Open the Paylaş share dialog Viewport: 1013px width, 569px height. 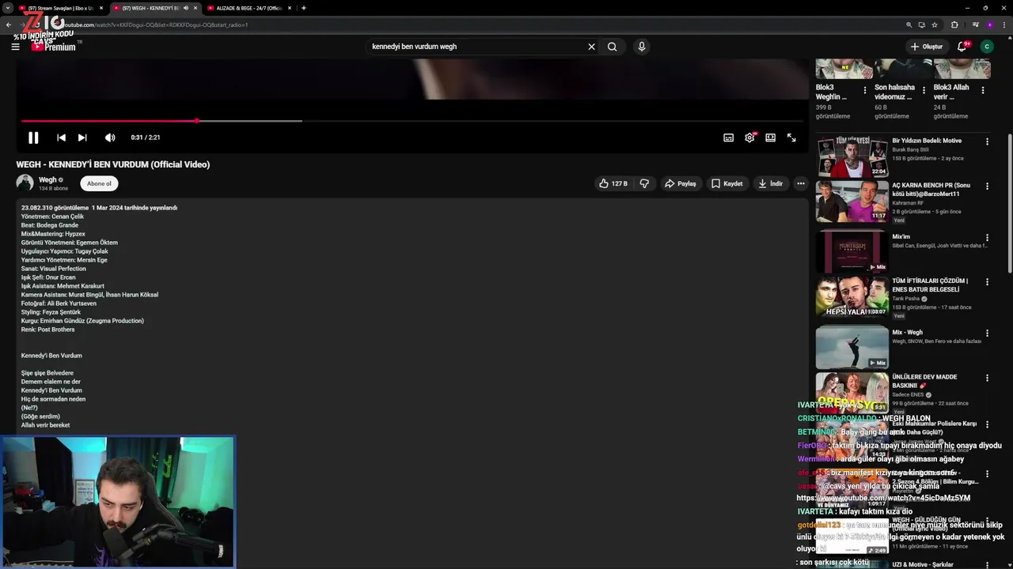pos(680,183)
